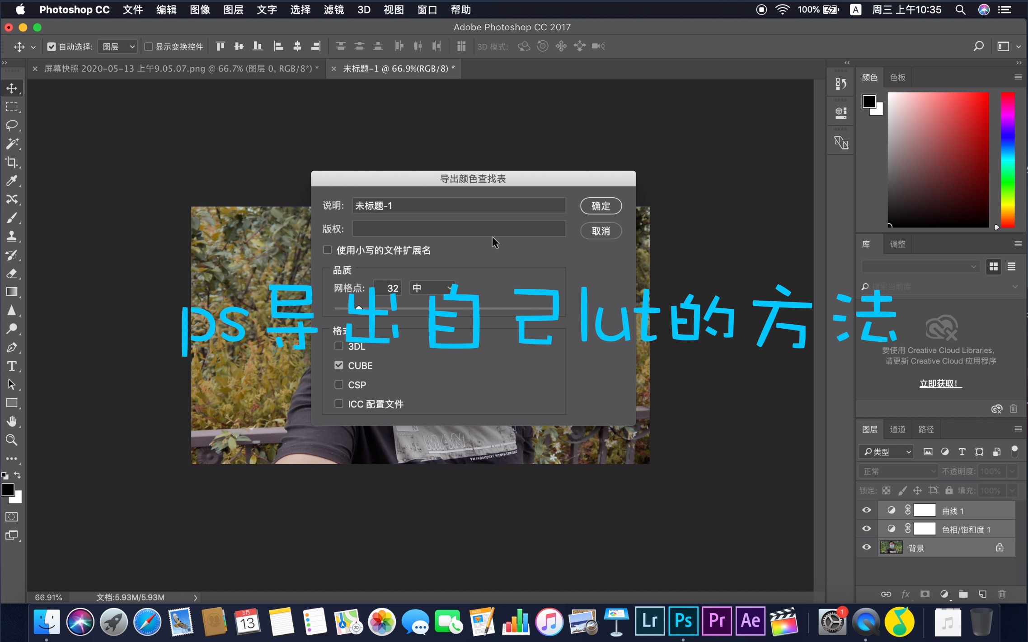Screen dimensions: 1028x642
Task: Select the Eyedropper tool
Action: (12, 181)
